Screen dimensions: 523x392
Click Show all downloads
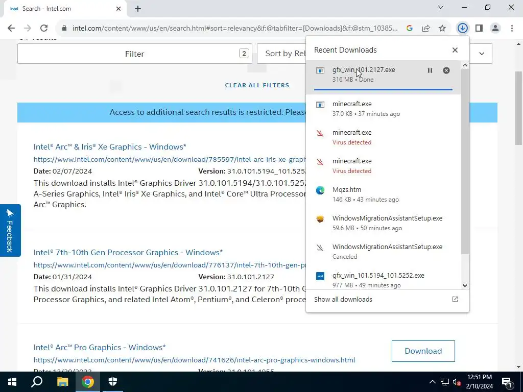[x=343, y=299]
